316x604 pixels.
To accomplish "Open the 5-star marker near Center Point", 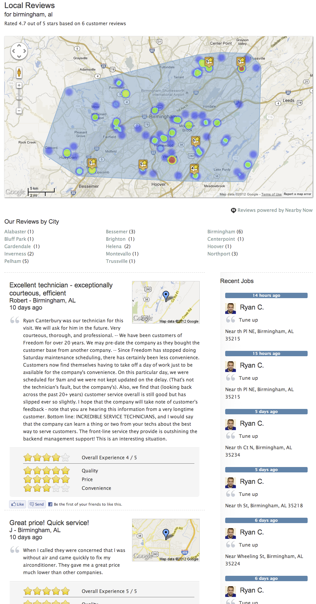I will point(209,62).
